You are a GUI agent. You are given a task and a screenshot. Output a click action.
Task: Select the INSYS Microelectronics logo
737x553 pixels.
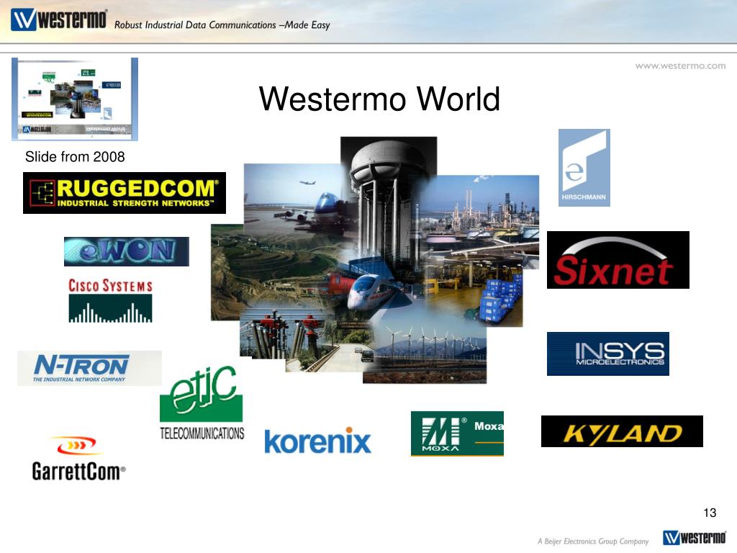pyautogui.click(x=608, y=354)
